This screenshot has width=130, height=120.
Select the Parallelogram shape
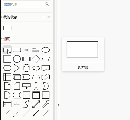[46, 59]
